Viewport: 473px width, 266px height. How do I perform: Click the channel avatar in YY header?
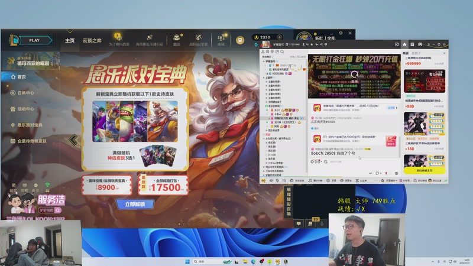coord(265,44)
